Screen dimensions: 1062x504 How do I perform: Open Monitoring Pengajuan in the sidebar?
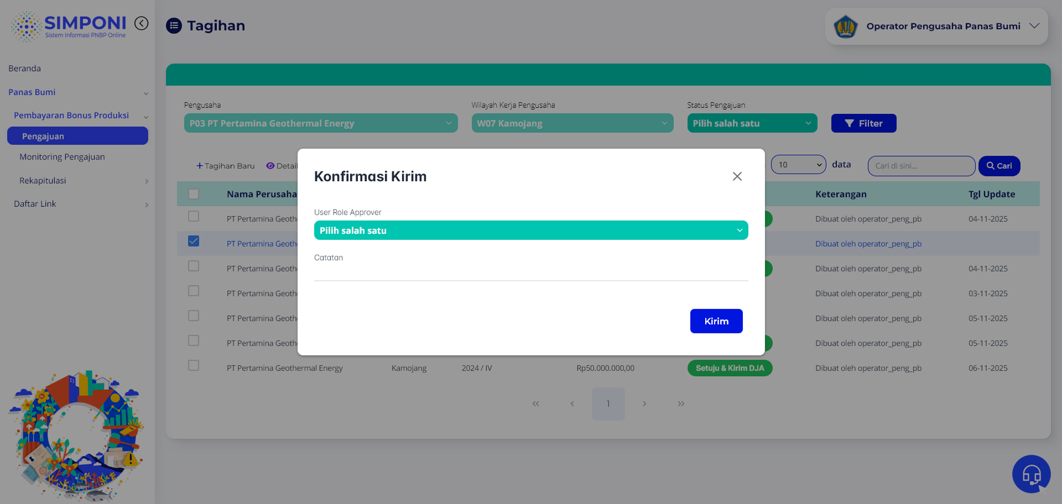coord(62,157)
